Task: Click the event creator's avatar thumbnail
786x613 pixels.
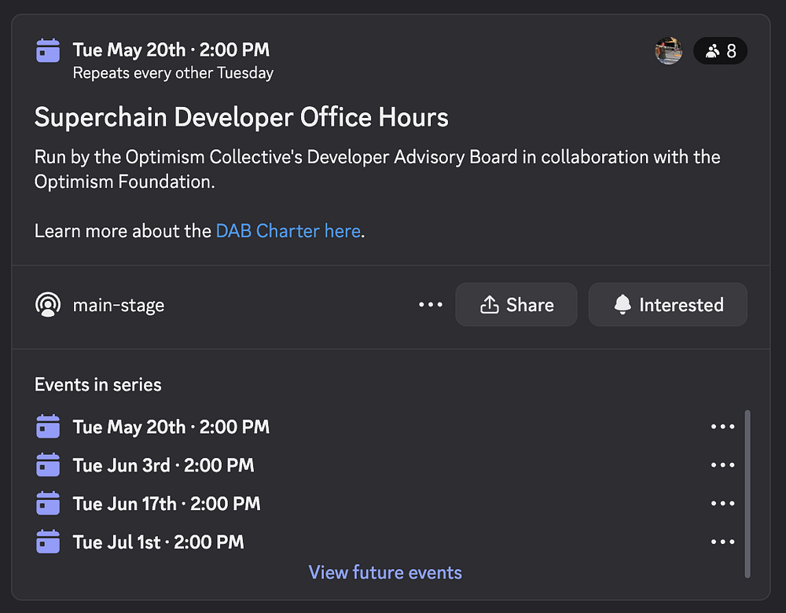Action: (668, 51)
